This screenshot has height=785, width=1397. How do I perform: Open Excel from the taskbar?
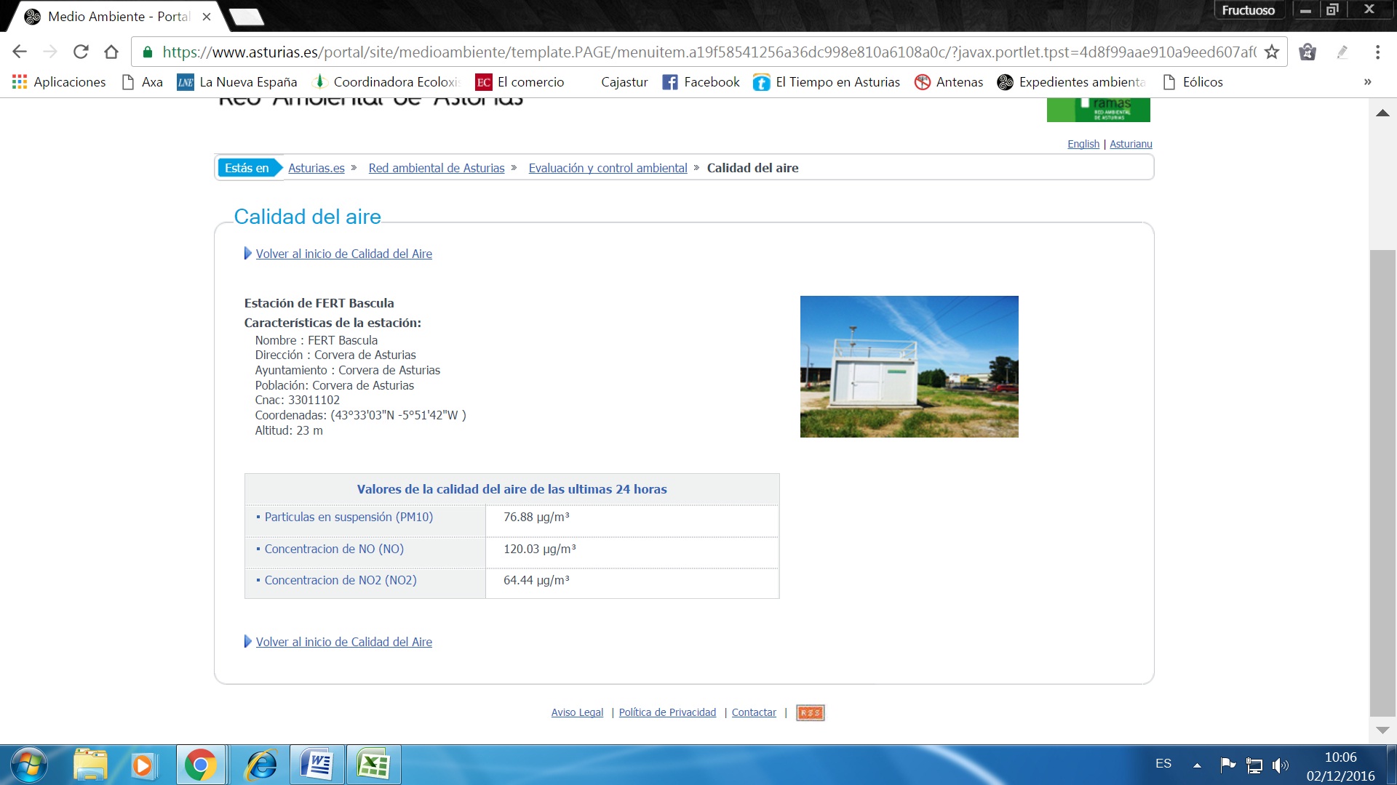coord(373,765)
